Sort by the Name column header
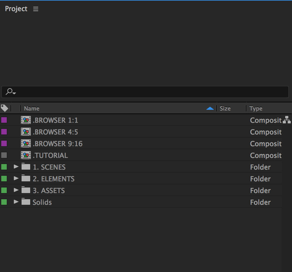The image size is (292, 272). pos(32,109)
